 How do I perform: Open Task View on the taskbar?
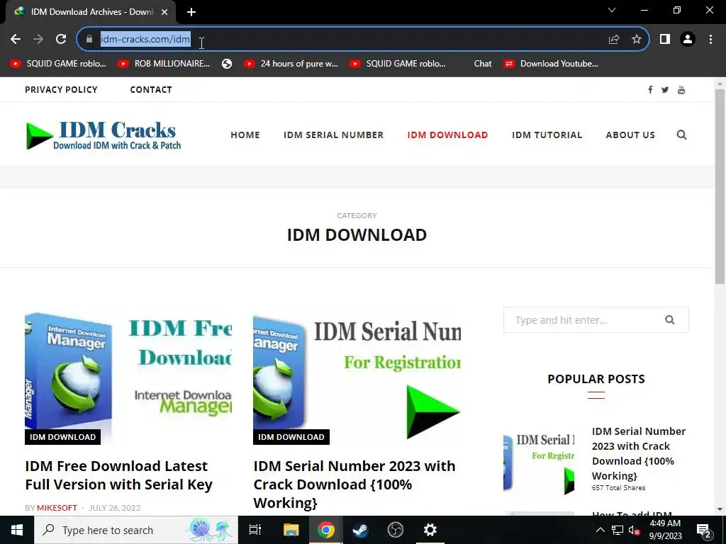point(255,530)
